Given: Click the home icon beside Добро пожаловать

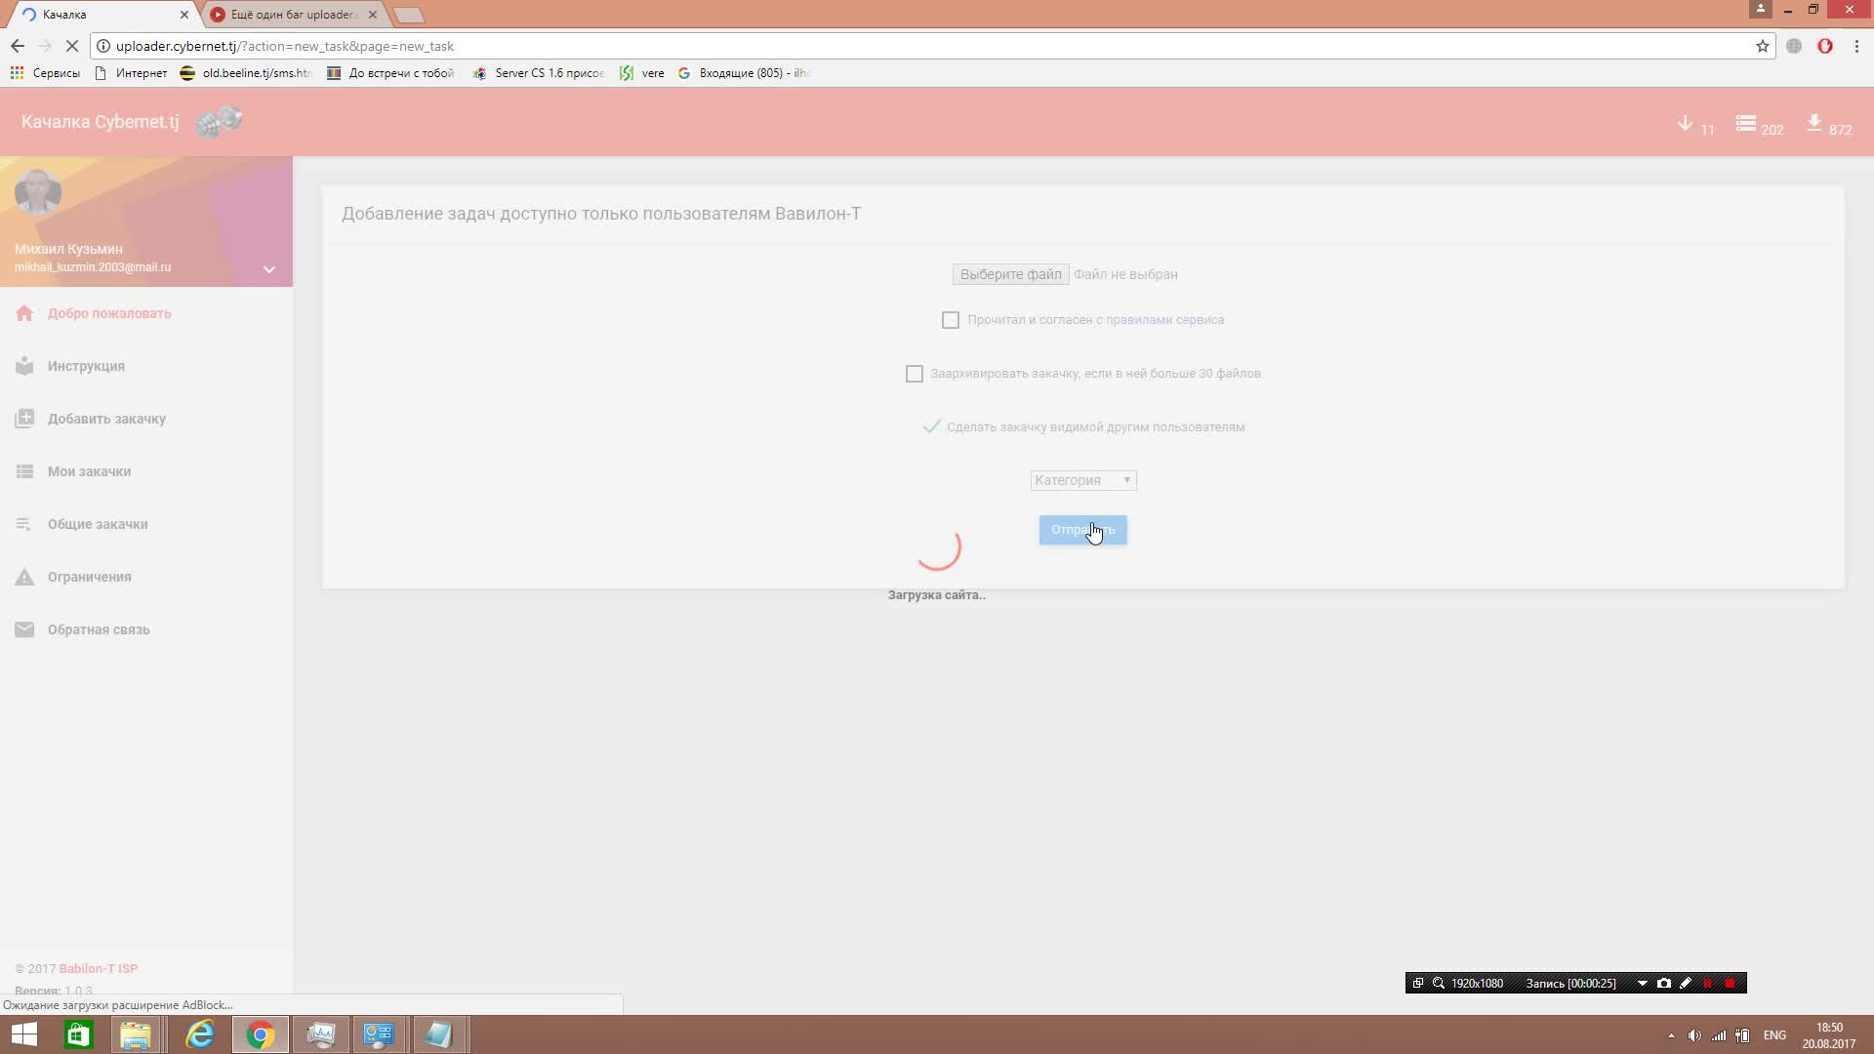Looking at the screenshot, I should (x=24, y=313).
